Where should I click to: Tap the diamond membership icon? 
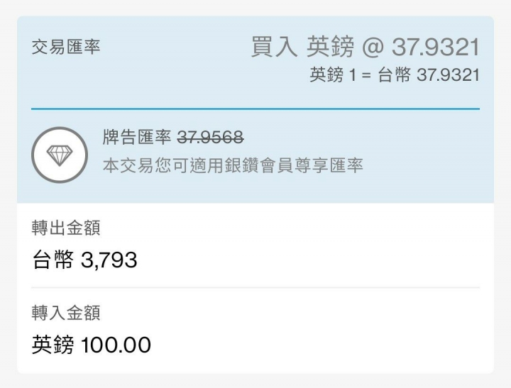click(60, 155)
